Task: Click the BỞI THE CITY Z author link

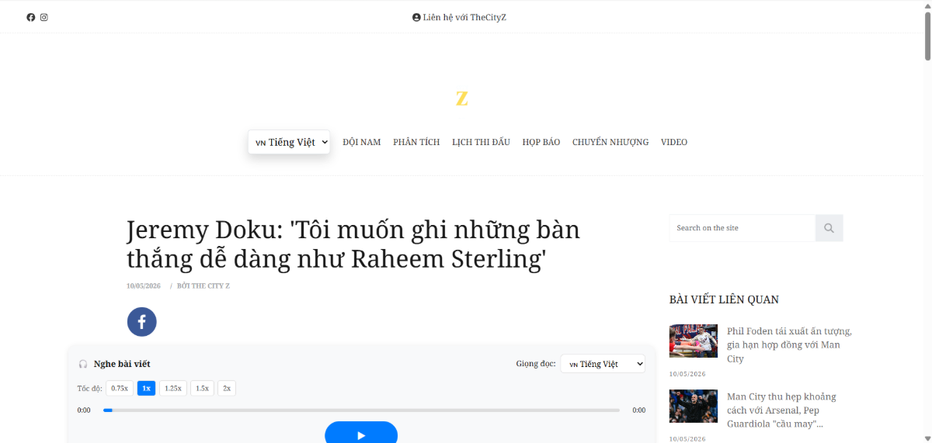Action: click(x=203, y=286)
